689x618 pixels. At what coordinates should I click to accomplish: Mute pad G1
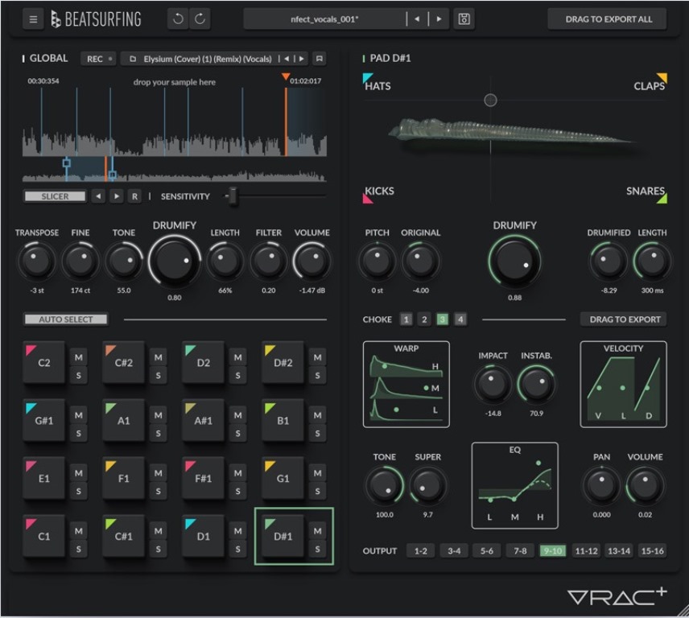point(317,473)
